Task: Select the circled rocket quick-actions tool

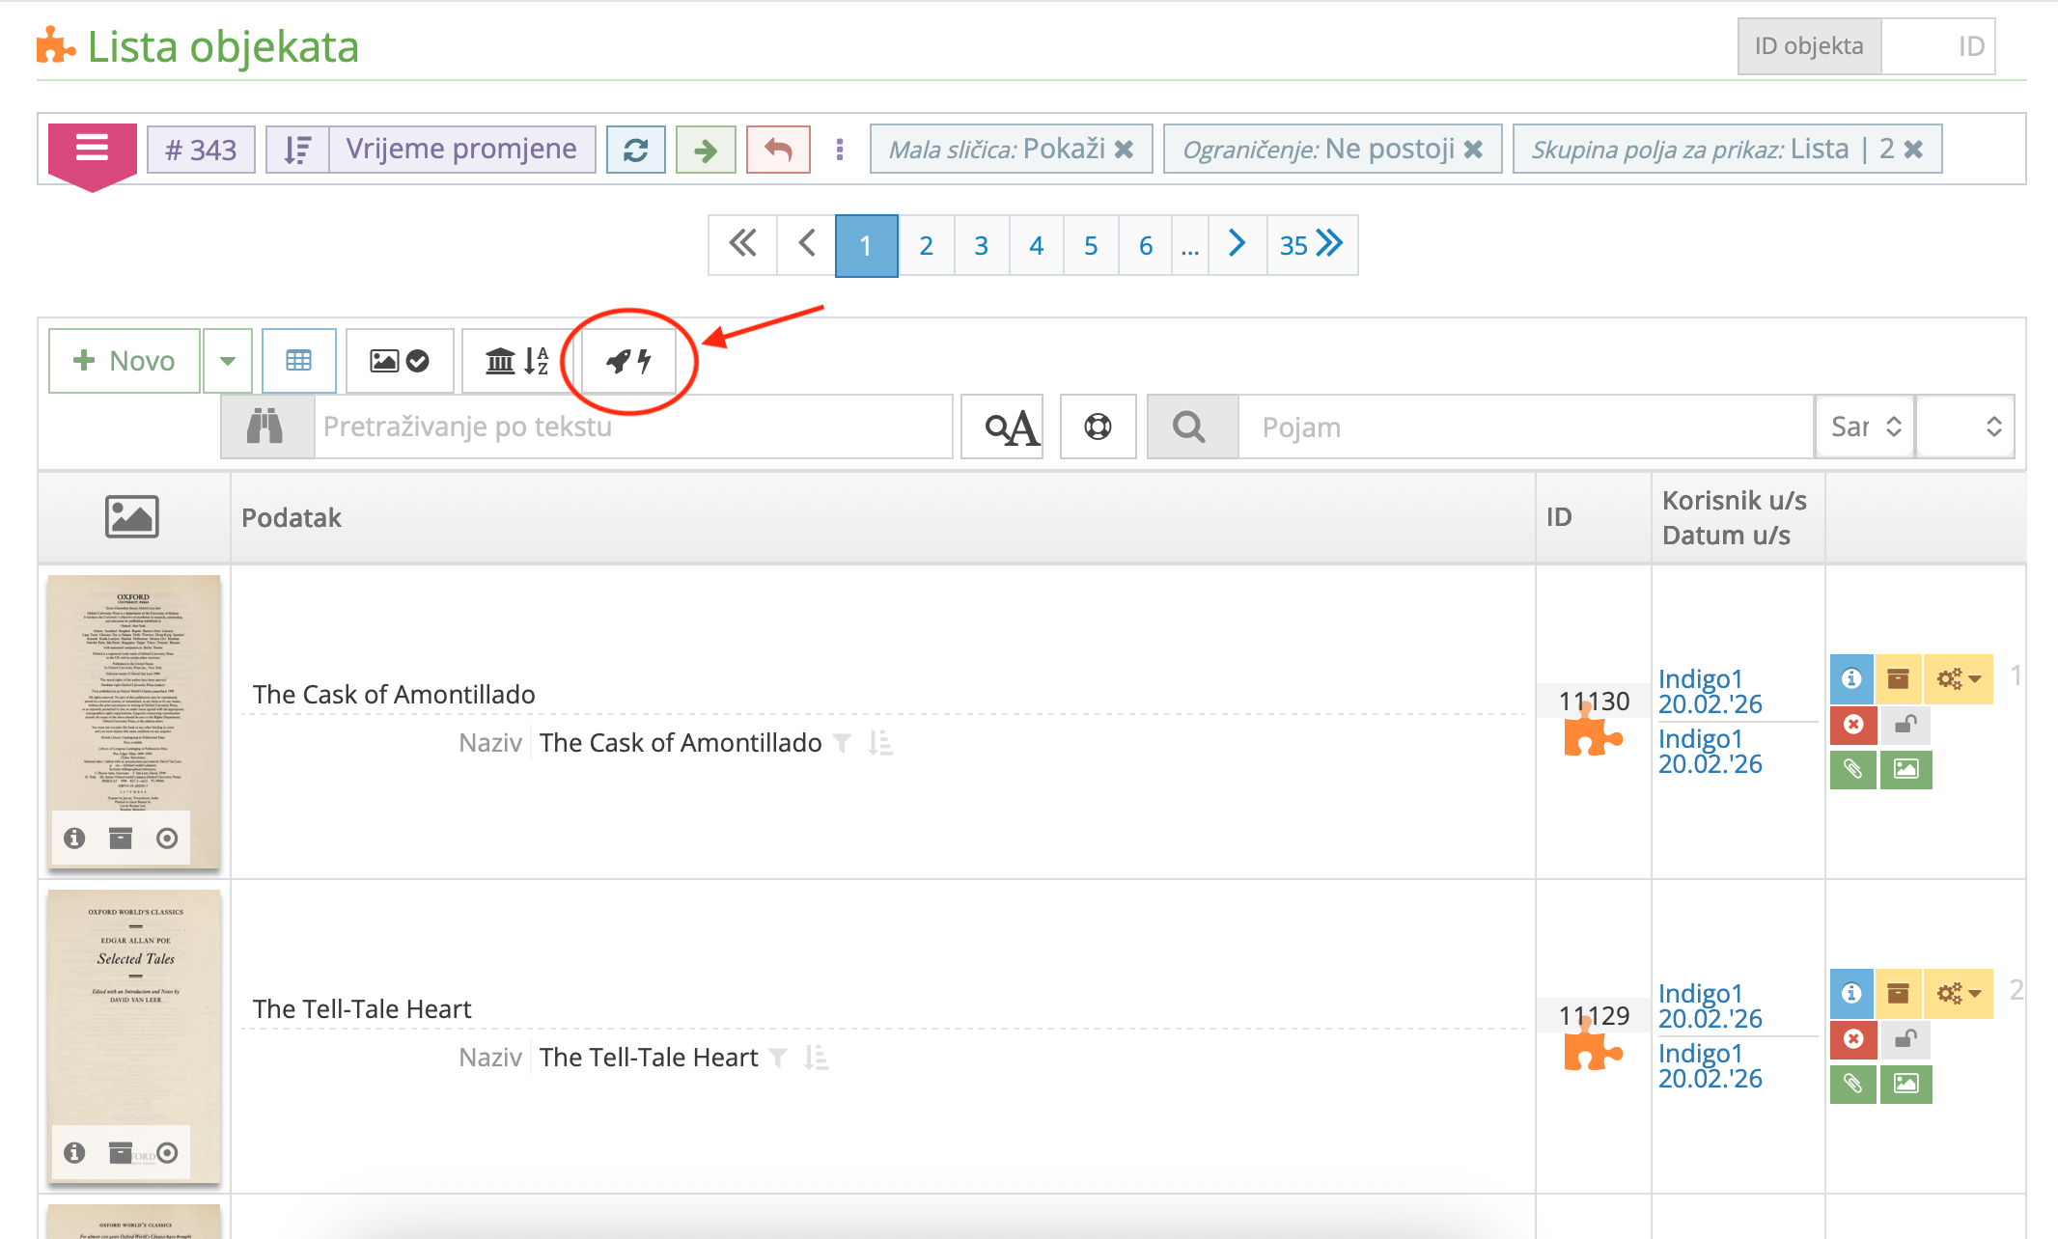Action: pos(626,361)
